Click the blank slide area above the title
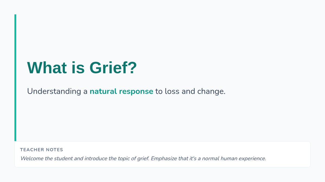325x182 pixels. (162, 35)
